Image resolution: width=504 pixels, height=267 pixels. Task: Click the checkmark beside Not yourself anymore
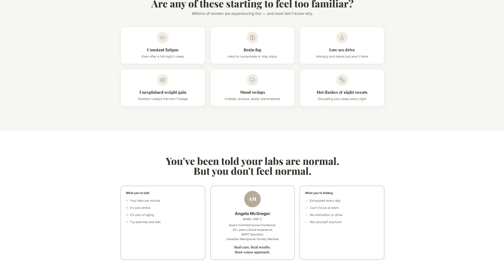(306, 222)
